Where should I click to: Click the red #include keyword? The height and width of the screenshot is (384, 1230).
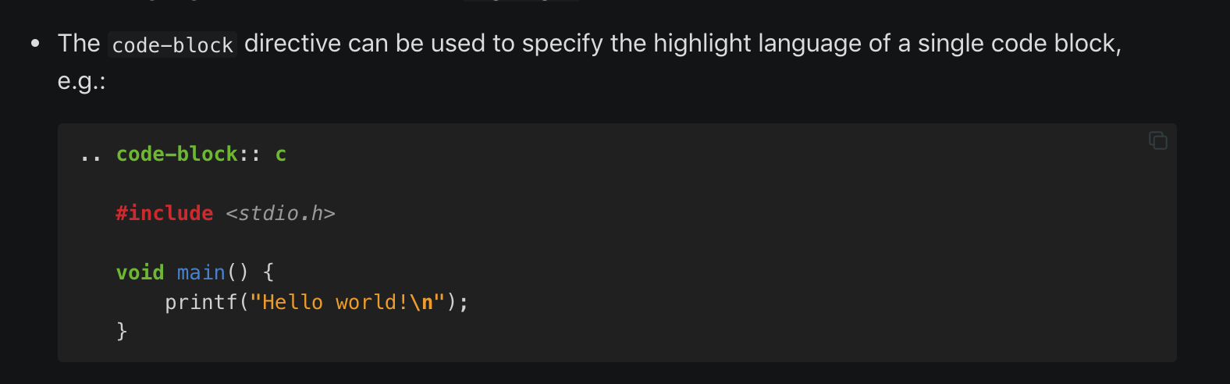[x=165, y=213]
